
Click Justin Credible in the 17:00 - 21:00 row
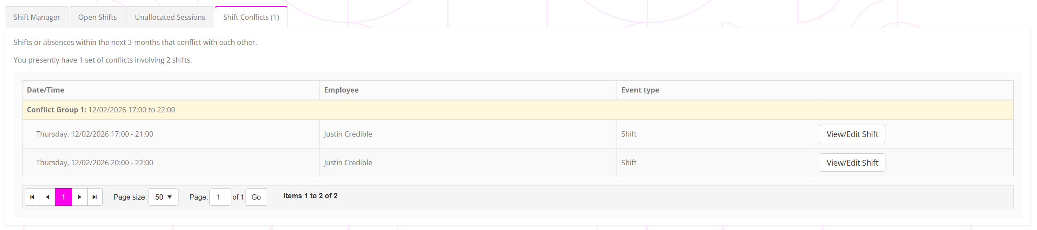(x=348, y=134)
